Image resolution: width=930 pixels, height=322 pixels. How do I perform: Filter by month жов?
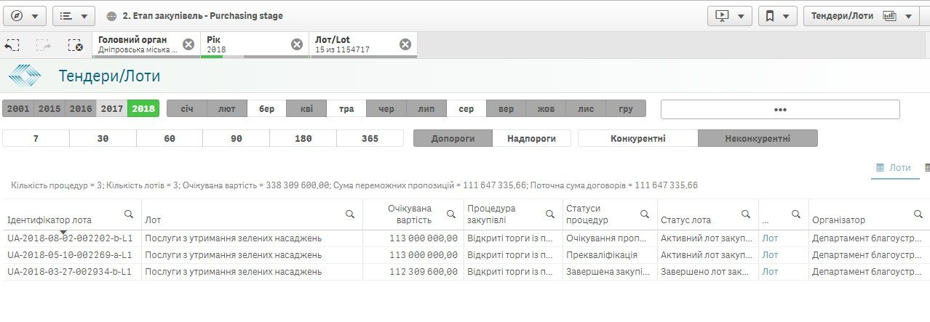(546, 108)
